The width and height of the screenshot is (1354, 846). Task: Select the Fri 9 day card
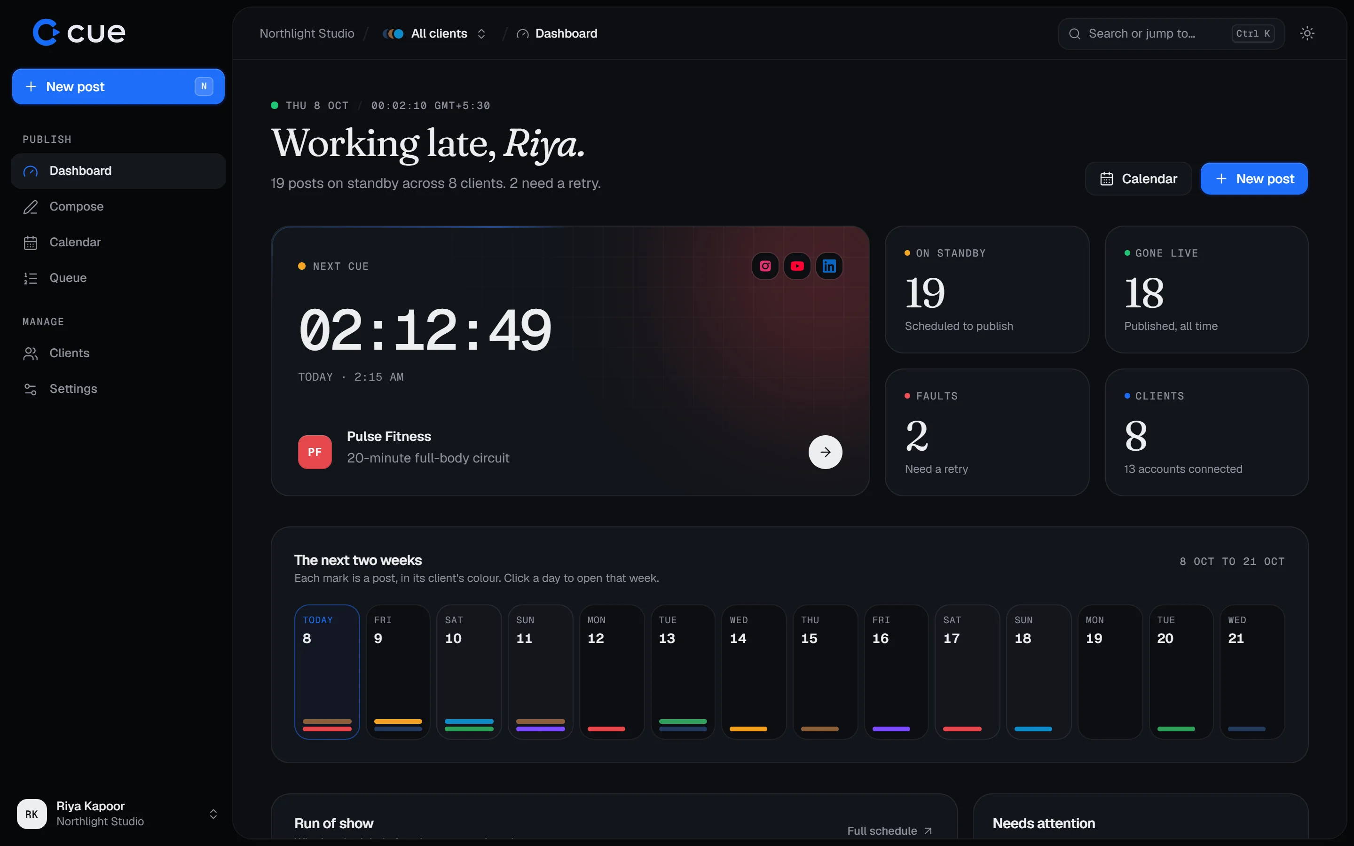pyautogui.click(x=398, y=672)
